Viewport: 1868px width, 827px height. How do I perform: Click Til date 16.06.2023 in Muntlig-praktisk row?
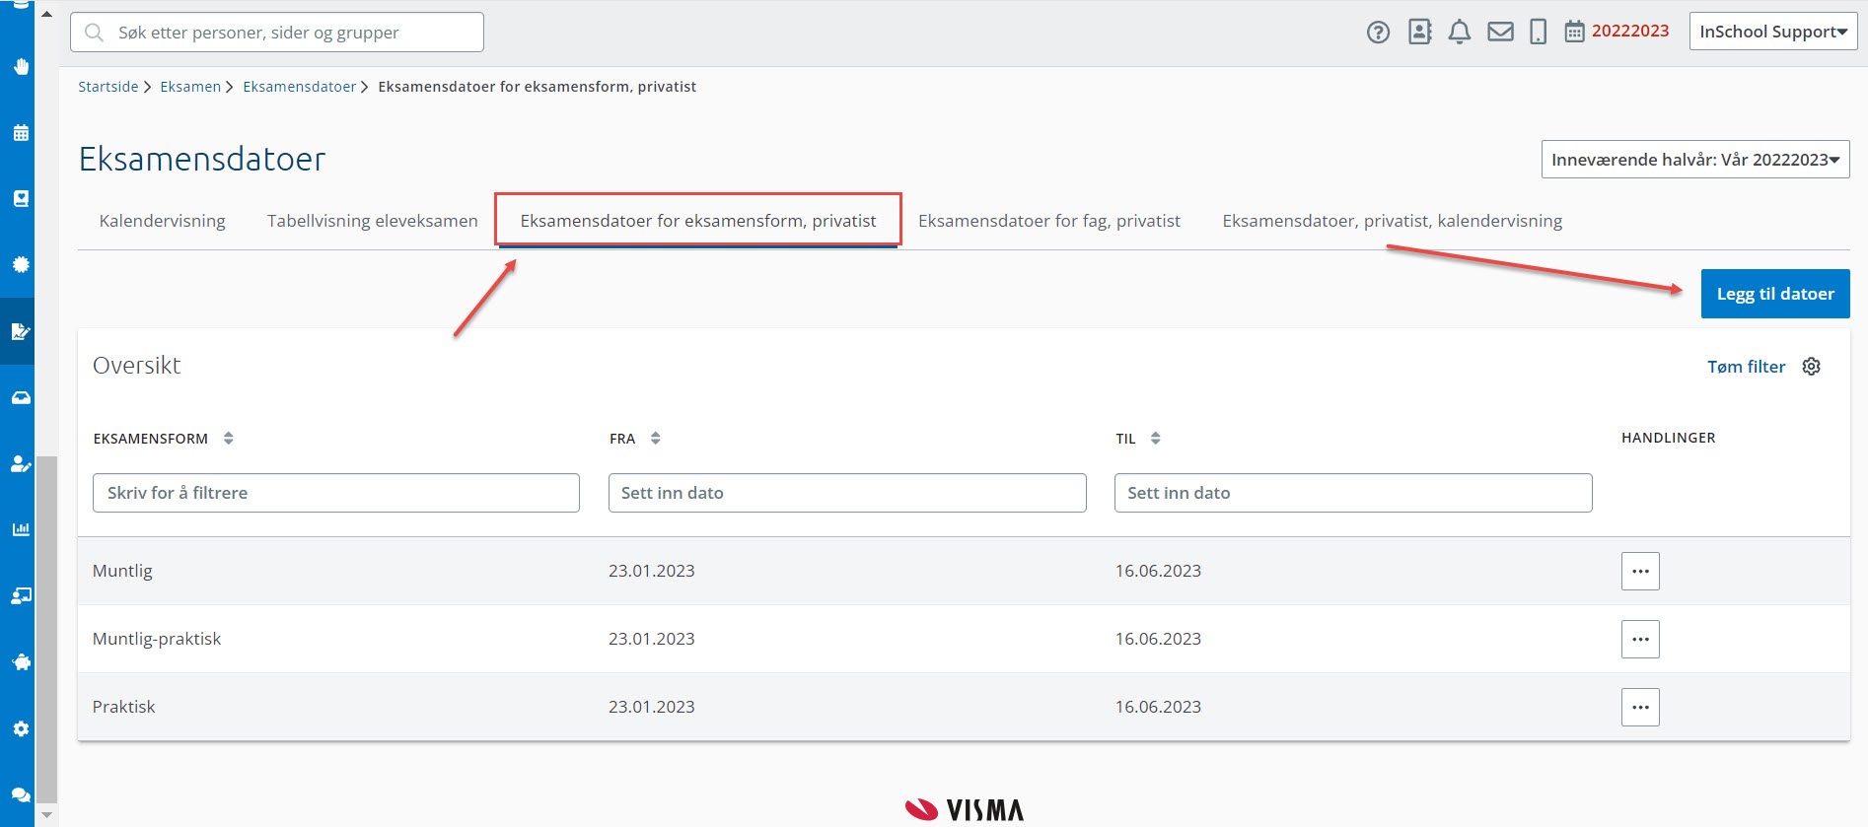point(1158,639)
